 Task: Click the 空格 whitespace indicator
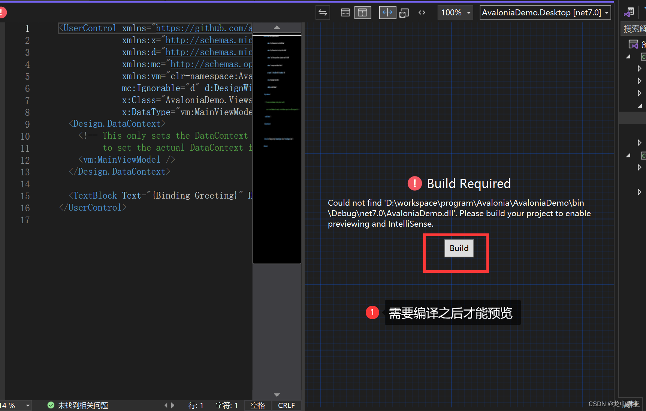coord(257,405)
